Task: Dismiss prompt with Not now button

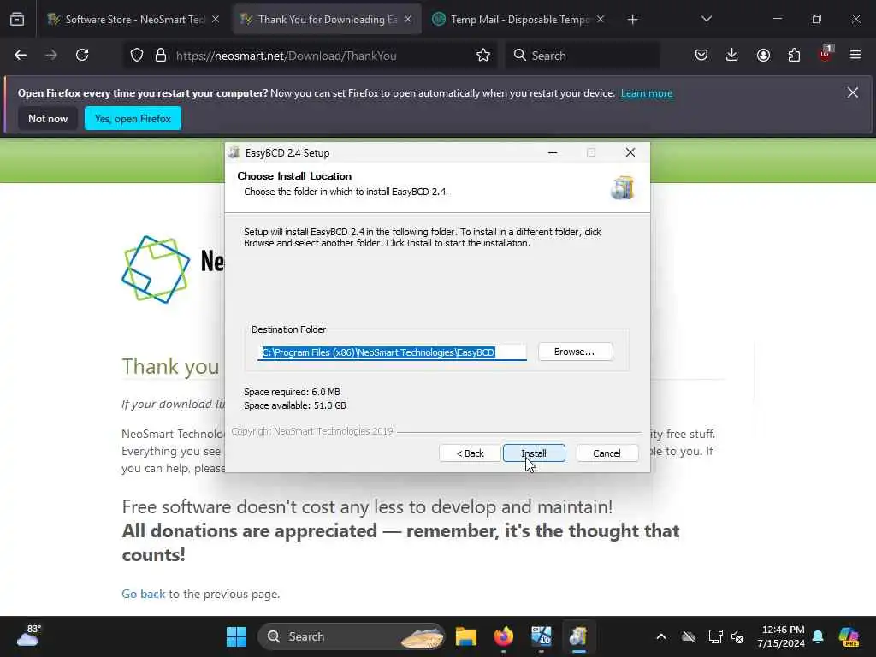Action: pyautogui.click(x=48, y=118)
